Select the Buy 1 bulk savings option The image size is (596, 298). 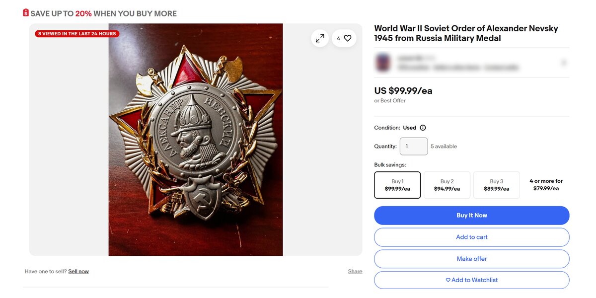click(x=397, y=185)
